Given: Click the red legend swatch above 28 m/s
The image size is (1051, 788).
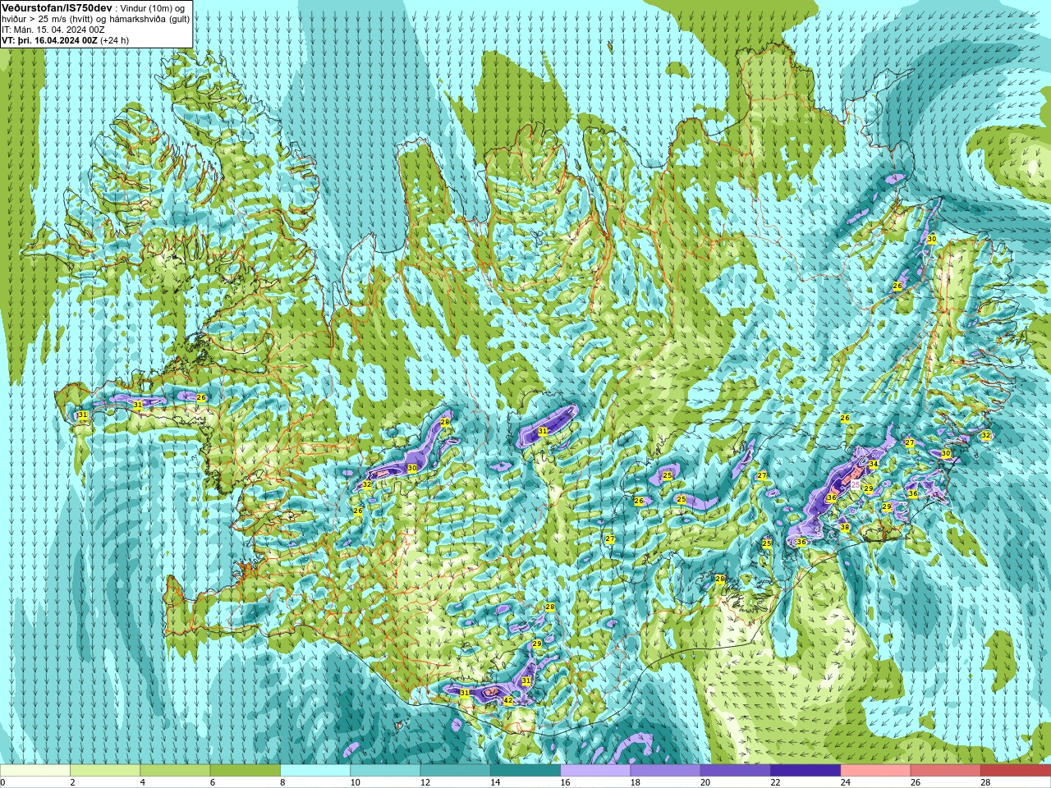Looking at the screenshot, I should click(1016, 771).
